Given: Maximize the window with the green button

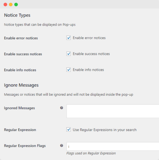Looking at the screenshot, I should [16, 5].
